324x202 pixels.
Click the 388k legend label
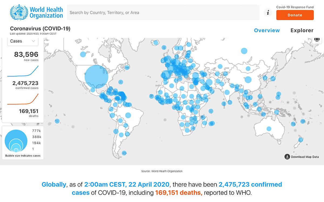pos(36,137)
